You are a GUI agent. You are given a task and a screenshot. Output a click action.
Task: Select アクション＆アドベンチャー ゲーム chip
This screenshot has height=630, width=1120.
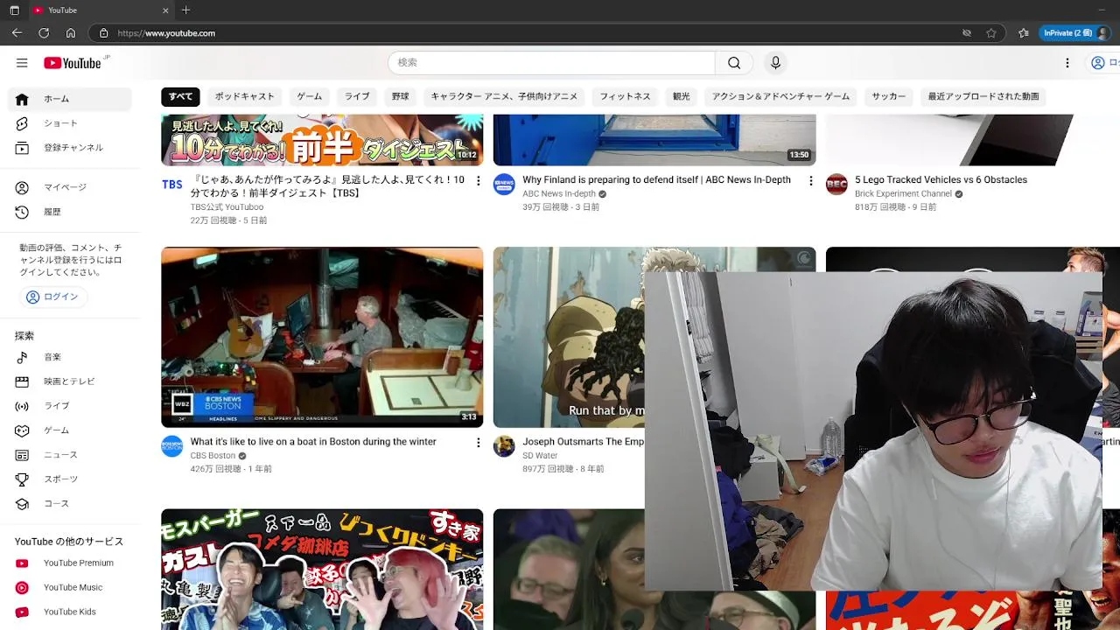click(780, 96)
